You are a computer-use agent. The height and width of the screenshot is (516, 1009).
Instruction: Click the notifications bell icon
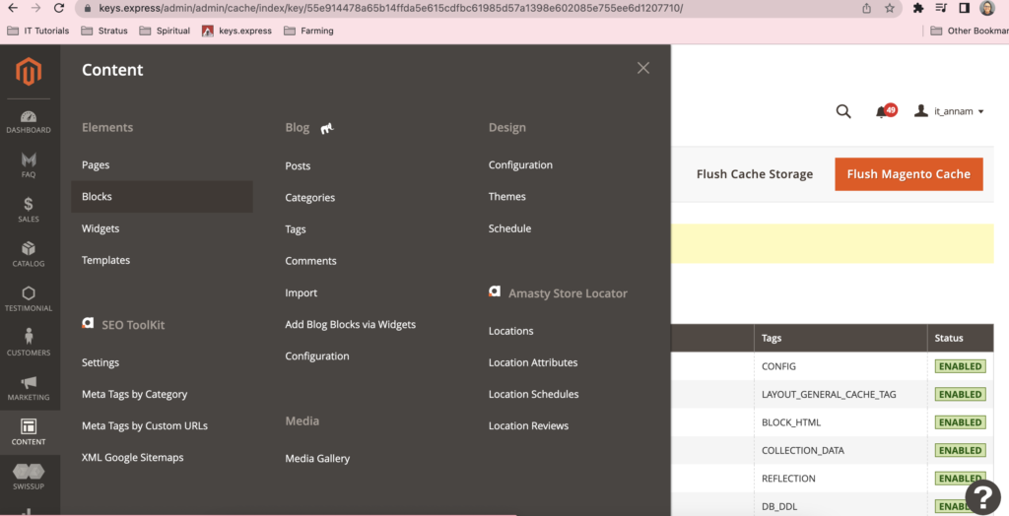pos(882,111)
